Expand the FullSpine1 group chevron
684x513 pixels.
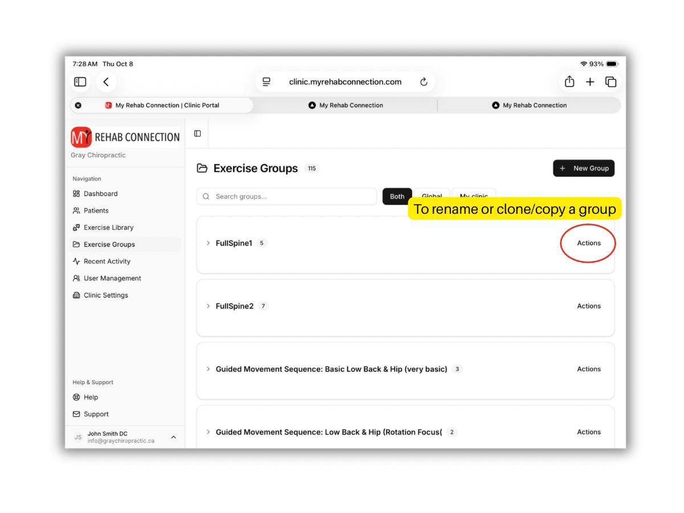point(208,243)
